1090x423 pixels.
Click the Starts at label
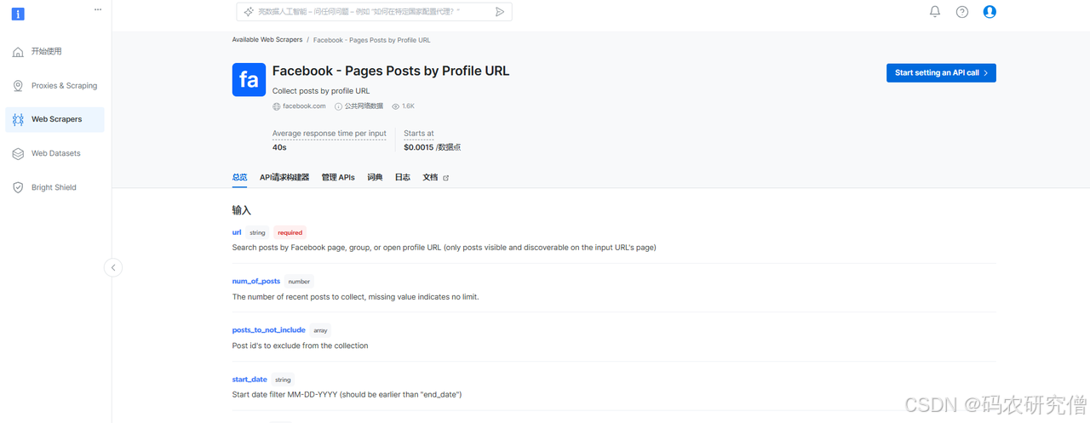[x=419, y=134]
